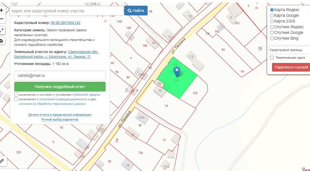This screenshot has width=310, height=171.
Task: Check the публичной оферты agreement box
Action: coord(16,95)
